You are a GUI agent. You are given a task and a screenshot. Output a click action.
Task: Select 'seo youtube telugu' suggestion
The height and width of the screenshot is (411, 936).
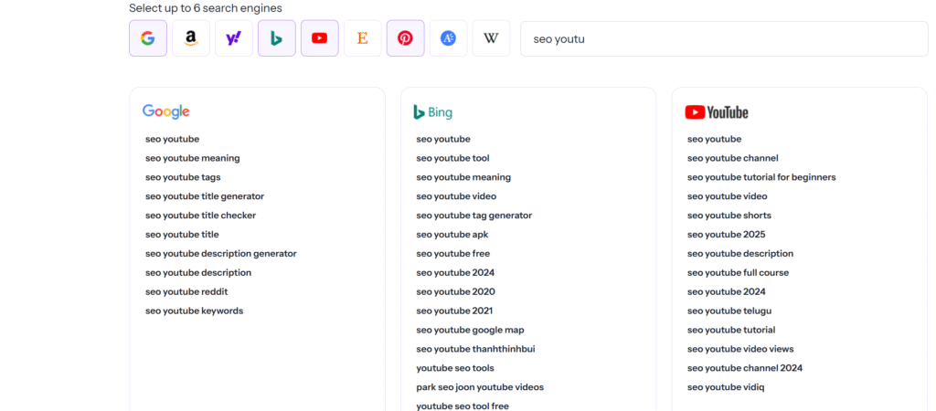[x=729, y=311]
